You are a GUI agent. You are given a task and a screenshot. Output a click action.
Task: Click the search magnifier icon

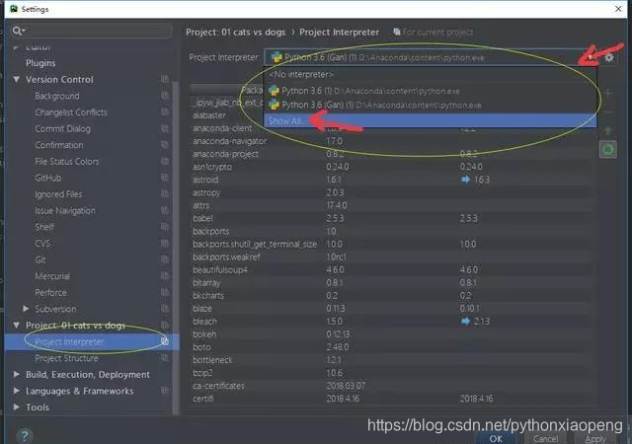click(18, 31)
